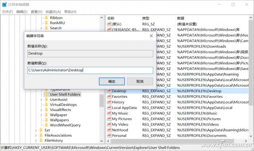
Task: Select the Personal value icon
Action: pos(109,136)
